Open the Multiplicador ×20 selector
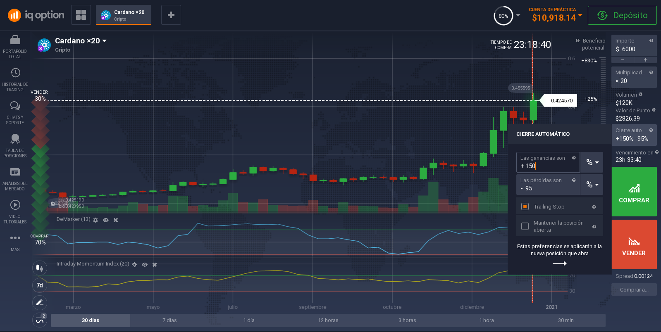 tap(634, 77)
